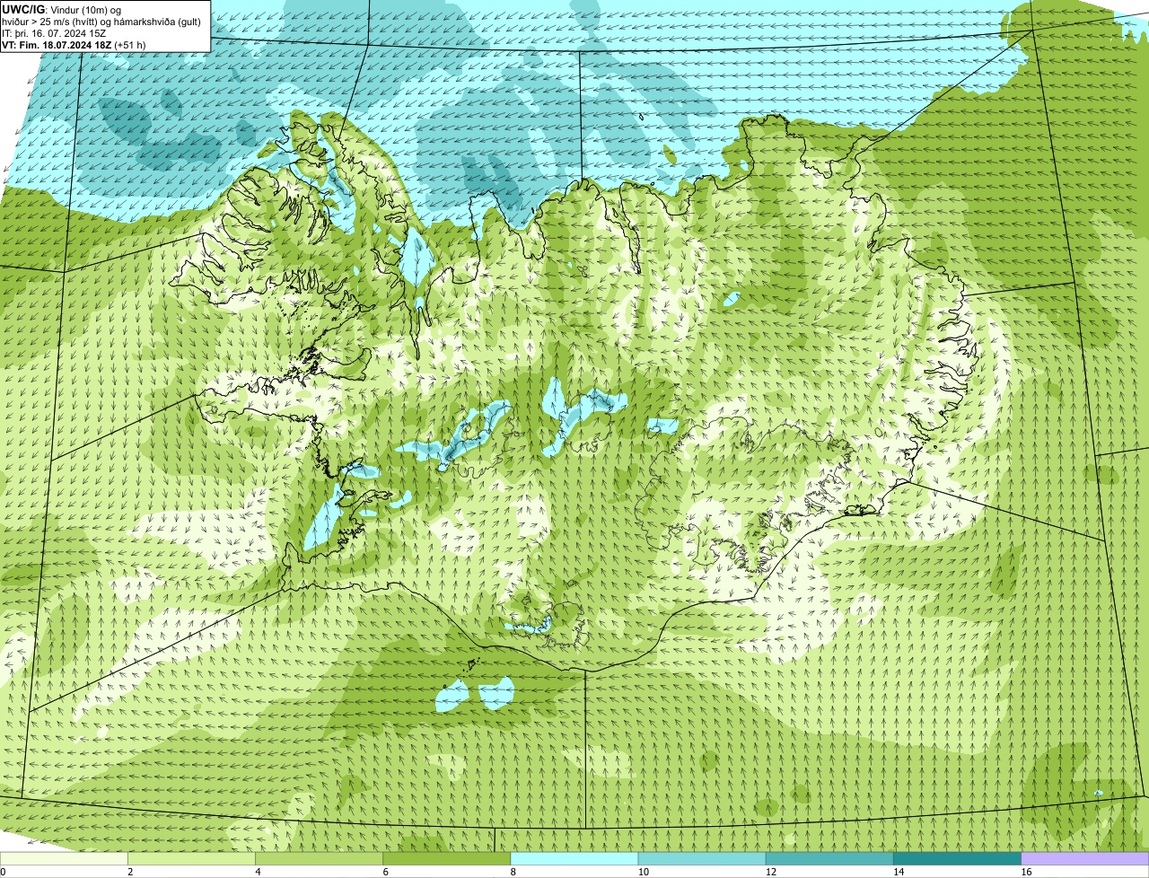Click the 2–4 m/s legend color segment
This screenshot has width=1149, height=878.
(191, 858)
